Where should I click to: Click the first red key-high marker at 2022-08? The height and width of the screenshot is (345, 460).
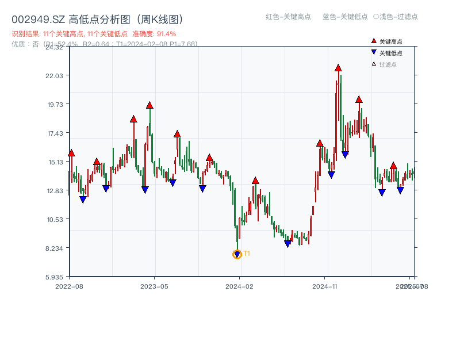pyautogui.click(x=71, y=153)
